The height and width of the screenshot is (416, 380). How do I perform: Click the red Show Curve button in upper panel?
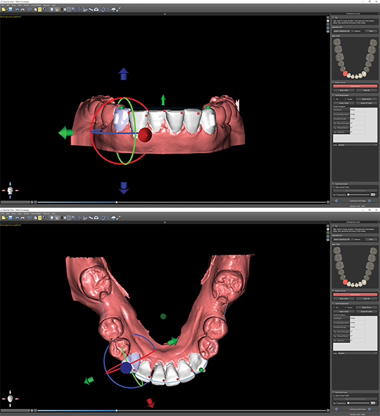click(355, 86)
